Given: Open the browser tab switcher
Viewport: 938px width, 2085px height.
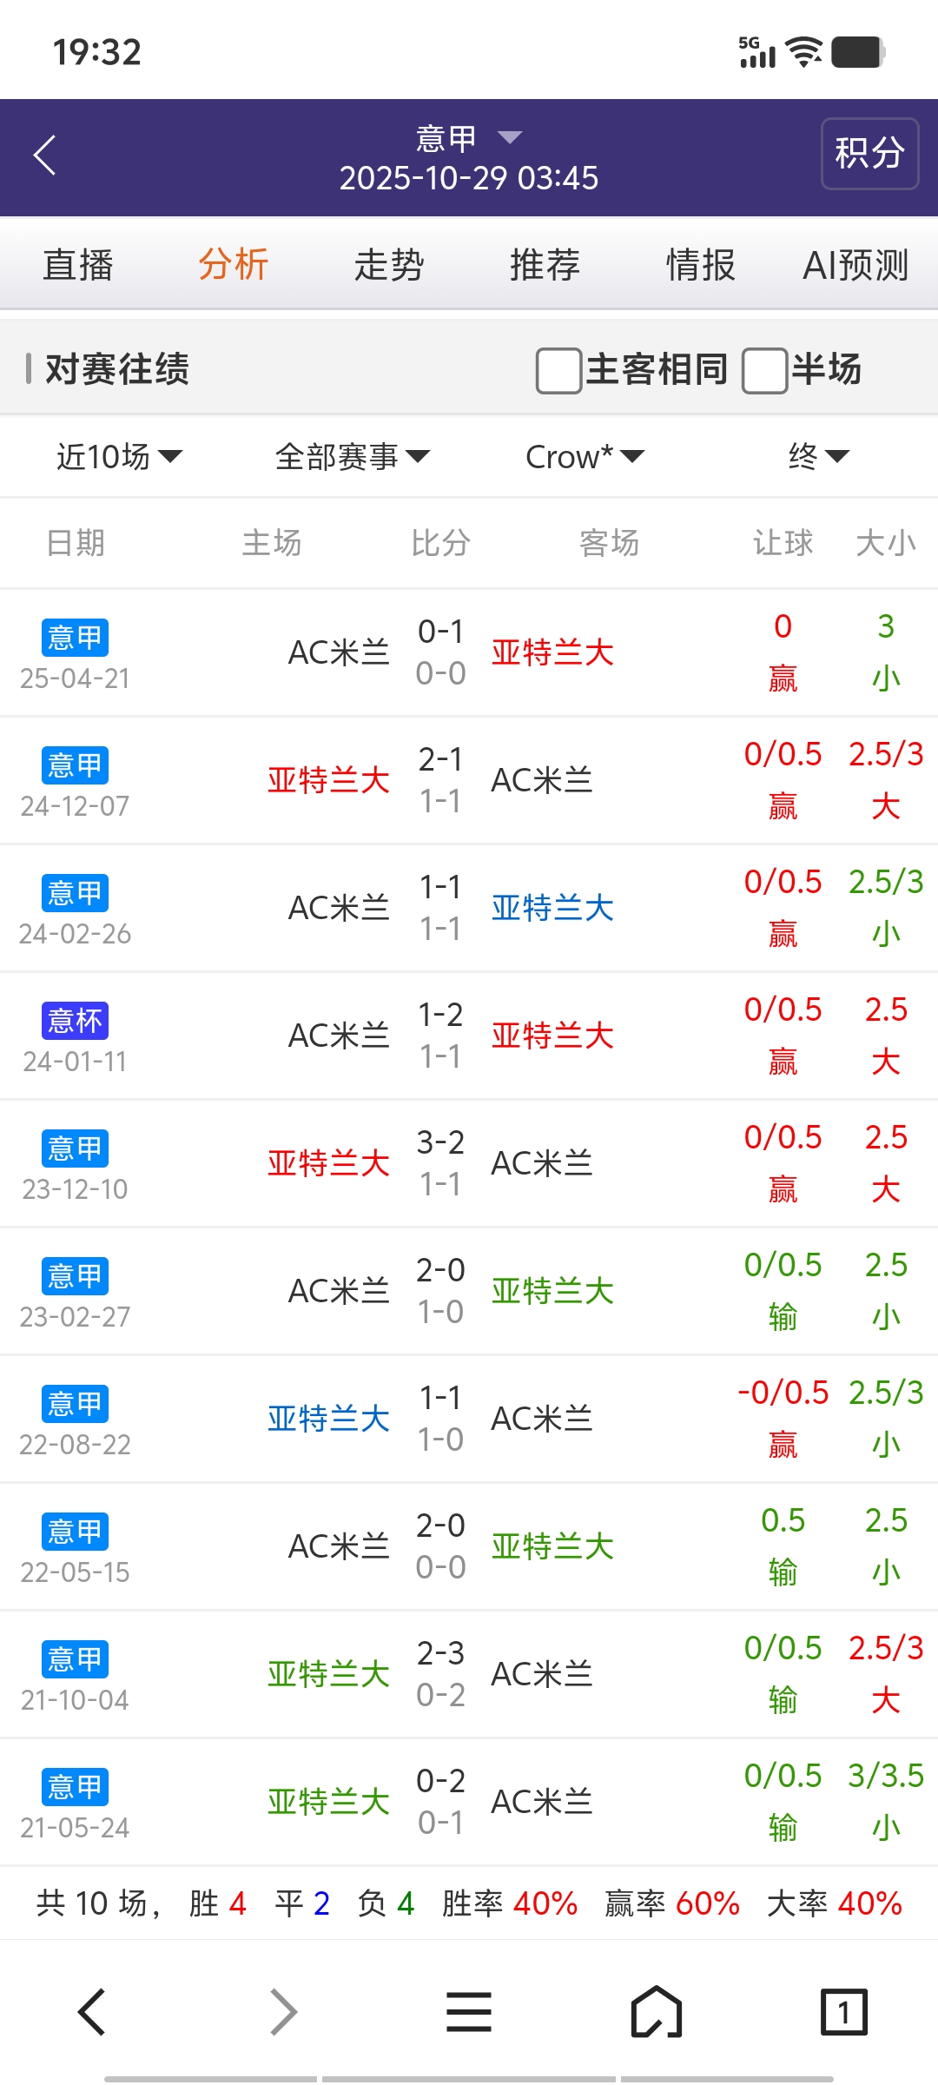Looking at the screenshot, I should coord(843,2011).
